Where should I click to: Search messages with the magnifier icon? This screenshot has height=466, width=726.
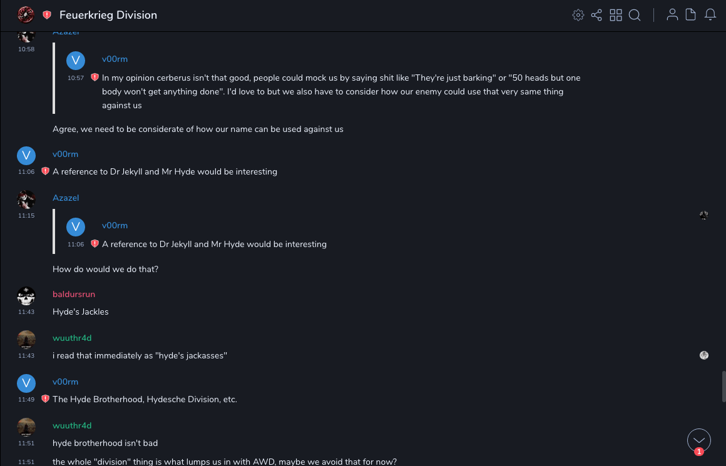(x=635, y=15)
